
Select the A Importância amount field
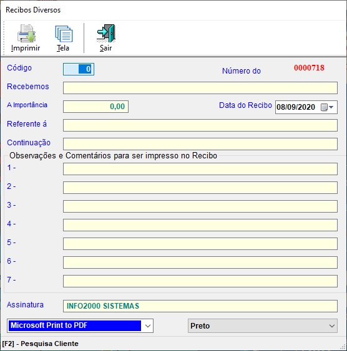95,107
